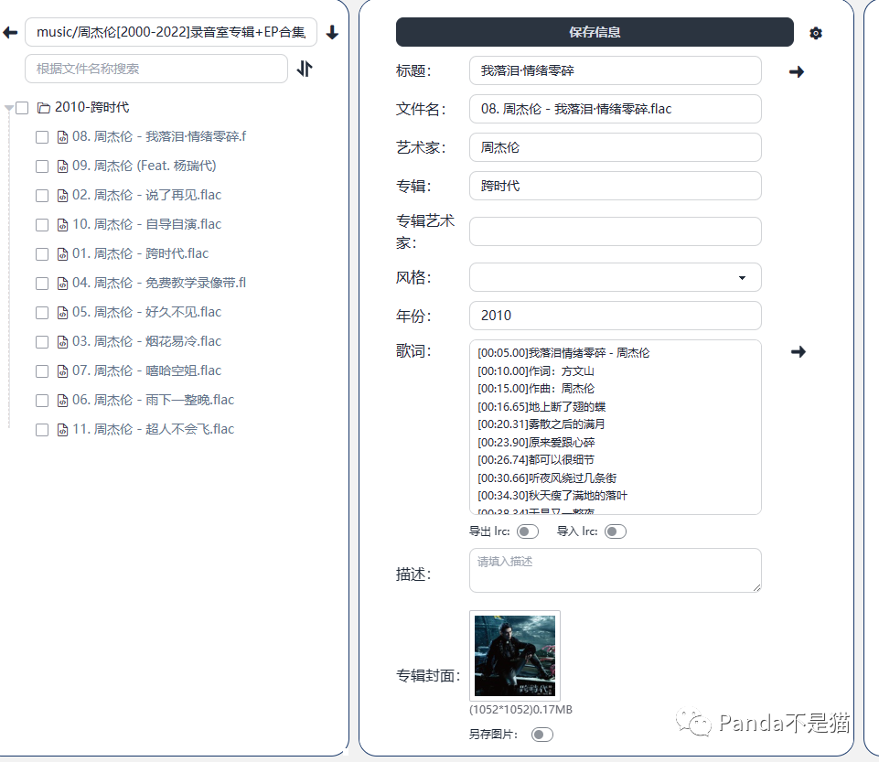Open file 05. 周杰伦 - 好久不见.flac
The image size is (879, 762).
pos(147,312)
